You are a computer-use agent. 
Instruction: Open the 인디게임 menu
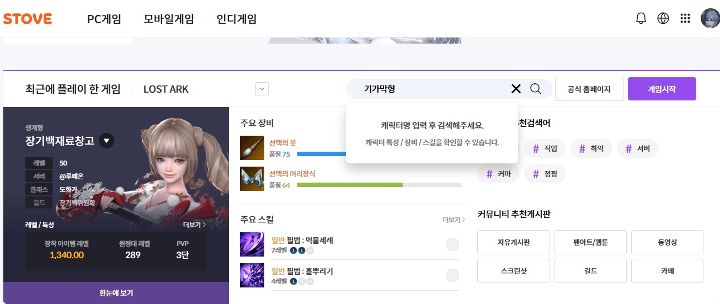tap(237, 19)
